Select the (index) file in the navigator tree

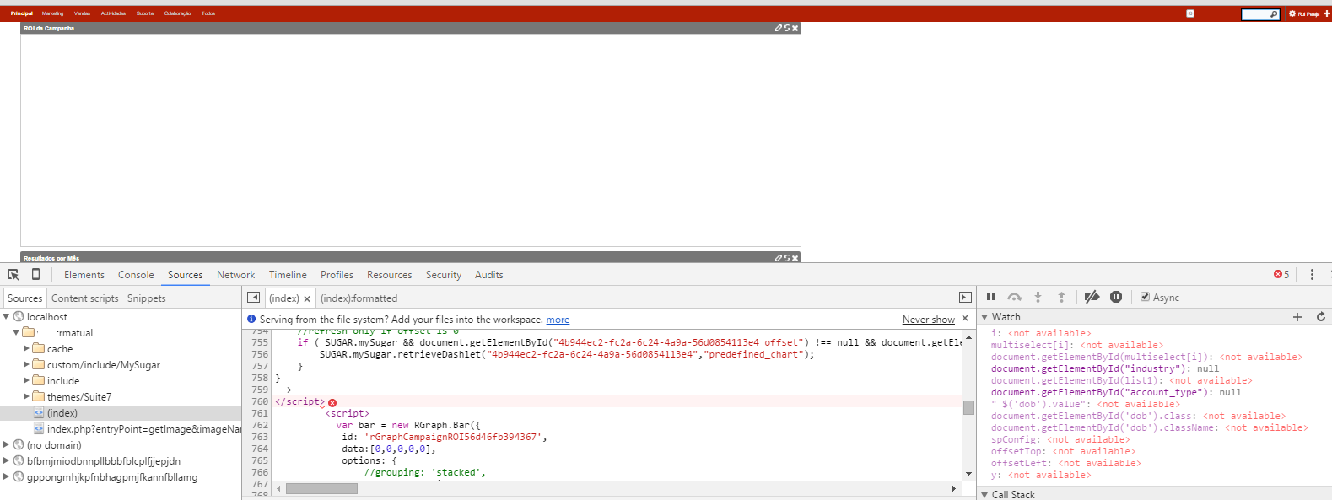(x=121, y=413)
